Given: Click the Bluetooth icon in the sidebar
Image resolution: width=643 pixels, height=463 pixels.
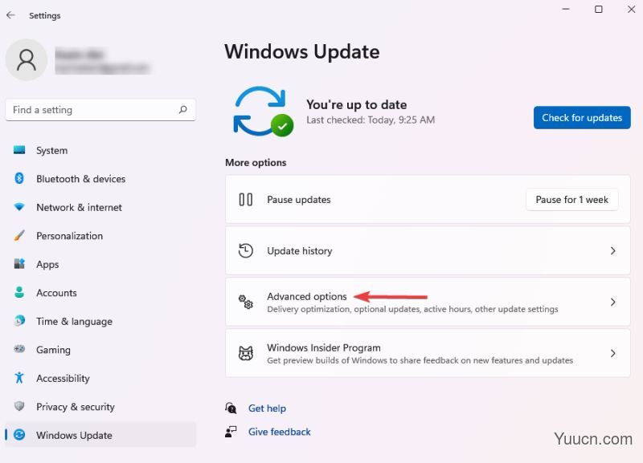Looking at the screenshot, I should click(18, 178).
